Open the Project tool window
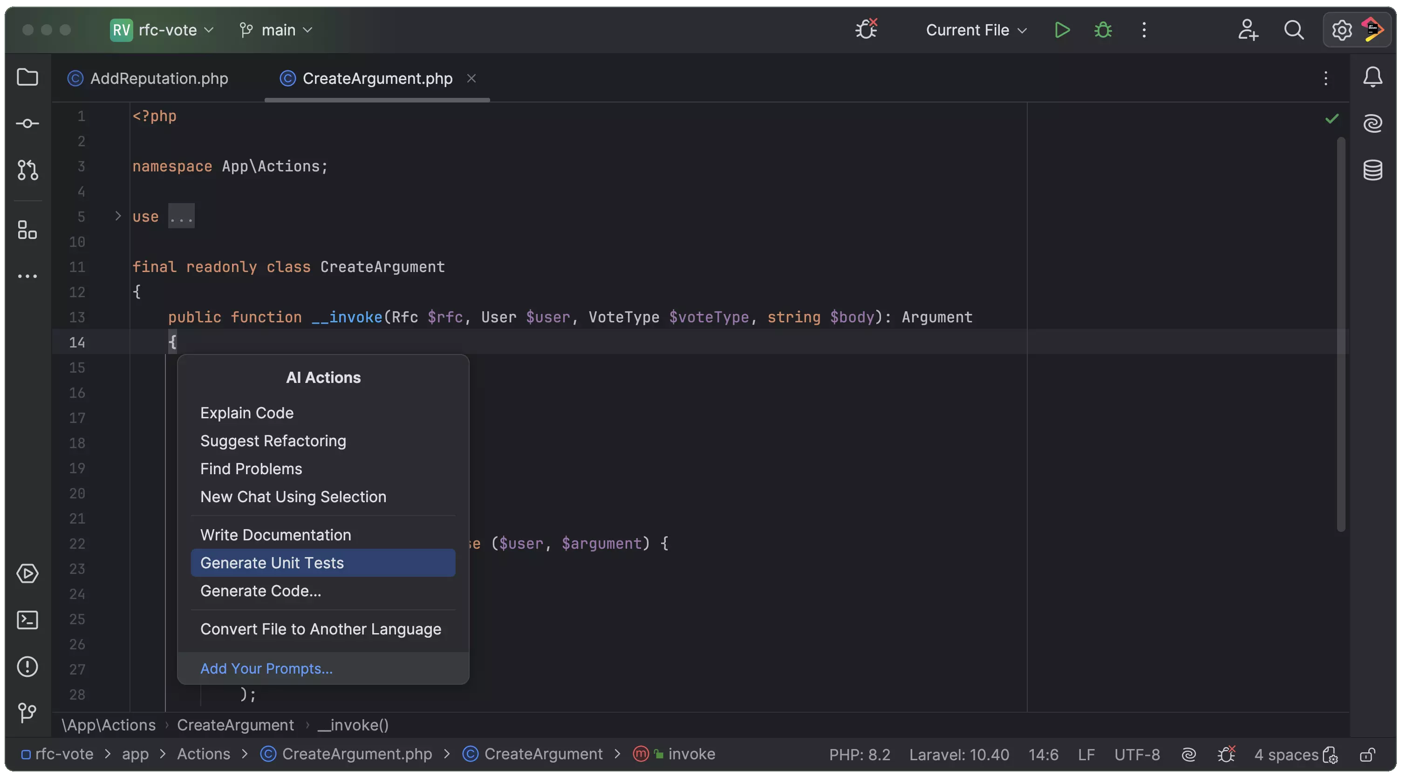Screen dimensions: 1407x777 click(28, 77)
